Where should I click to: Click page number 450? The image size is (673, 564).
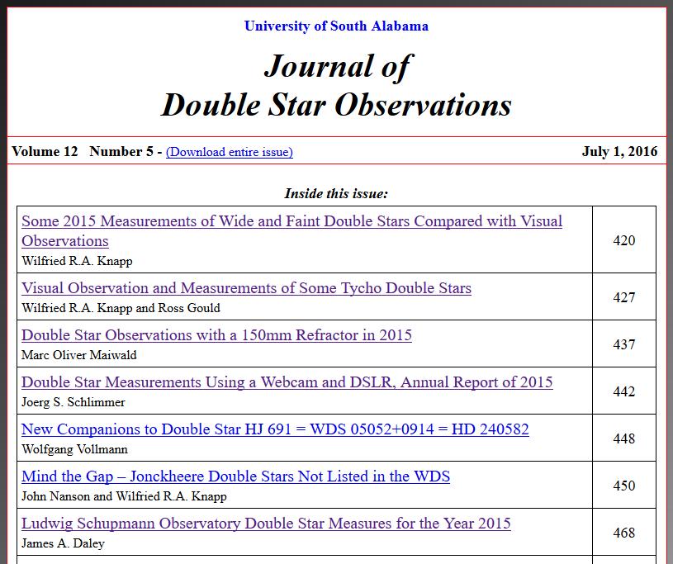(624, 486)
